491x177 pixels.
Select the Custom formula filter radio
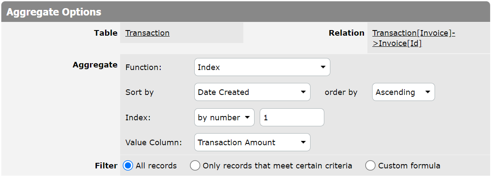pos(370,166)
